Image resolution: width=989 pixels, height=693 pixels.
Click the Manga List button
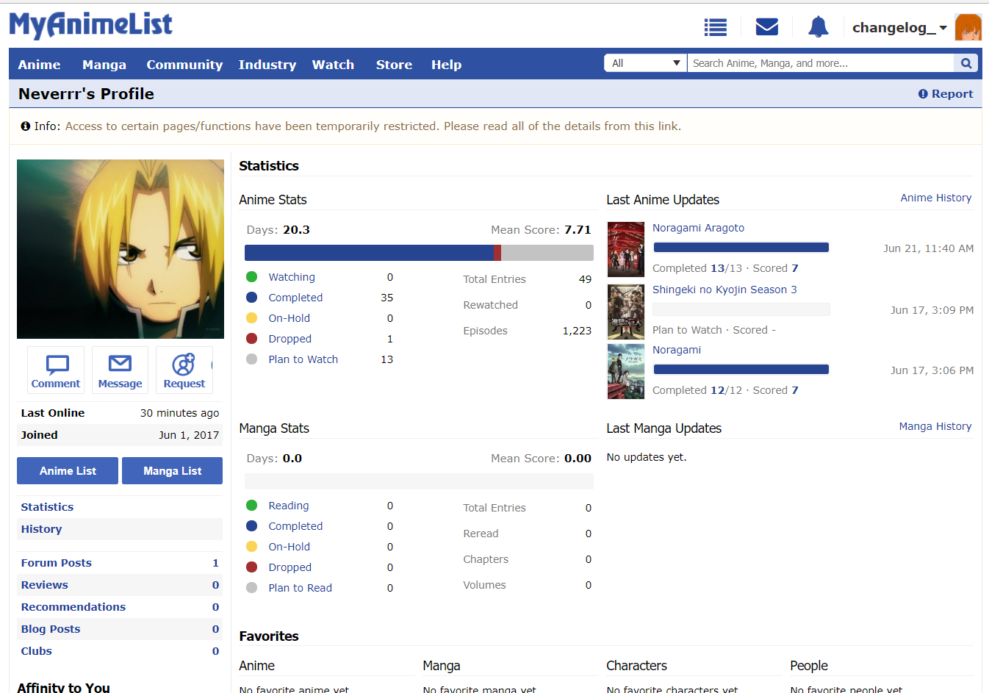click(172, 471)
